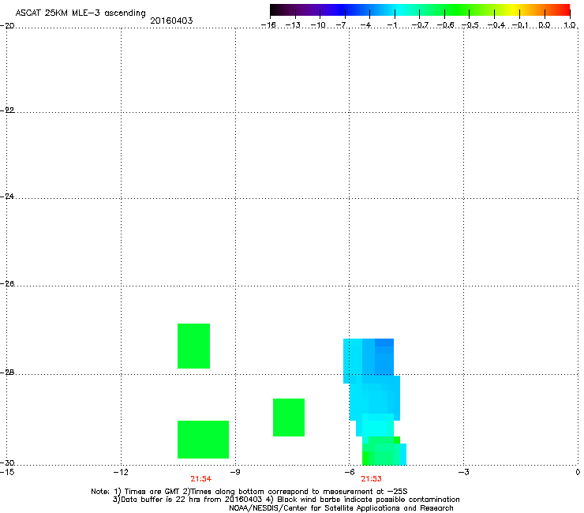This screenshot has width=584, height=513.
Task: Click the black end of the color bar
Action: point(276,10)
